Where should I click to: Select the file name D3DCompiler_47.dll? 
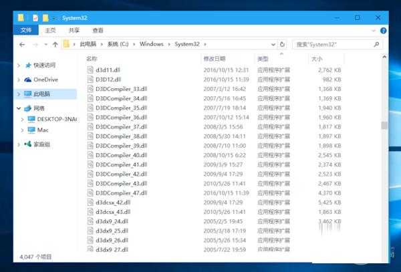pyautogui.click(x=121, y=193)
